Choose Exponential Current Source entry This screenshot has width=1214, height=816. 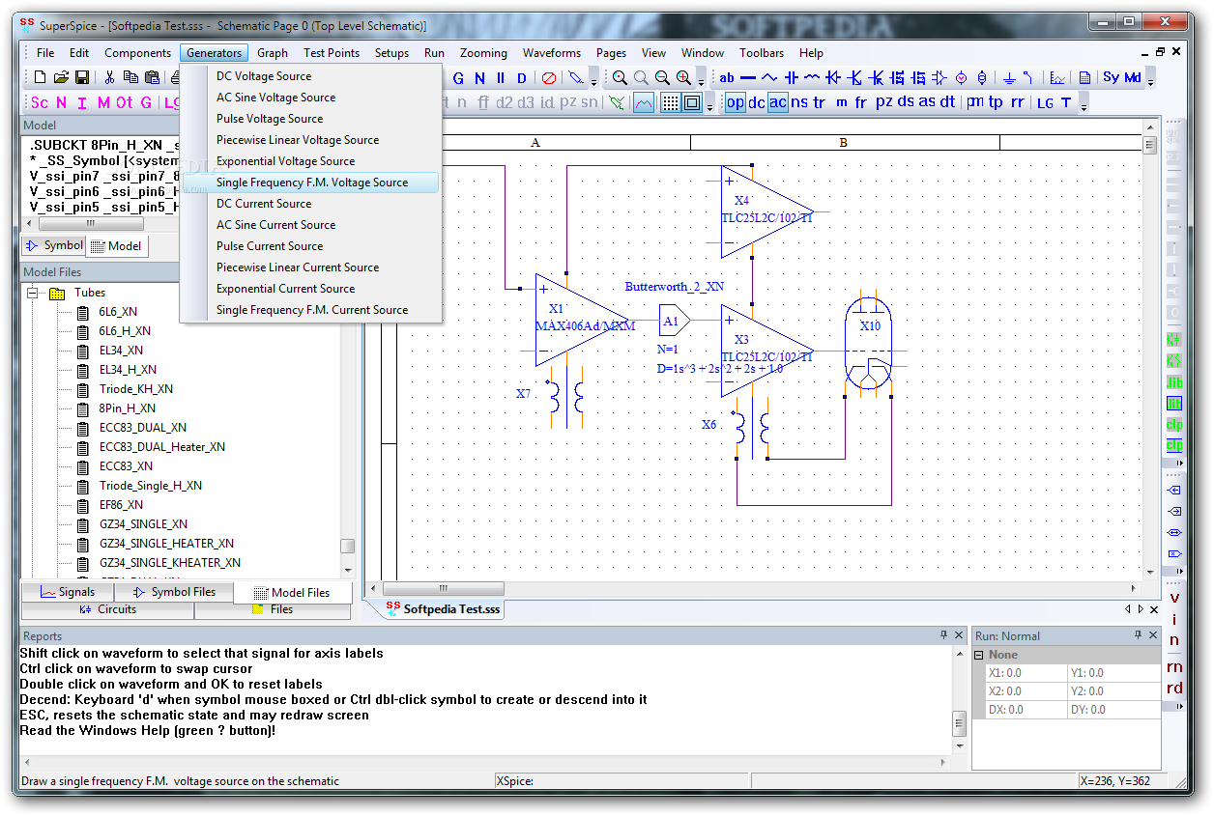(311, 289)
